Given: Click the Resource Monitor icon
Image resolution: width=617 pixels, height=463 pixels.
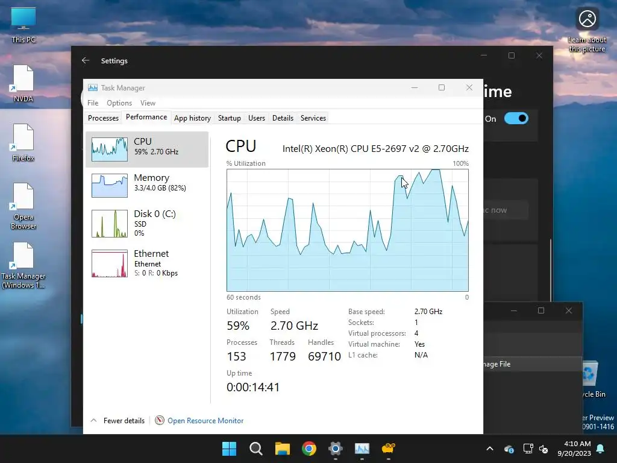Looking at the screenshot, I should coord(159,420).
